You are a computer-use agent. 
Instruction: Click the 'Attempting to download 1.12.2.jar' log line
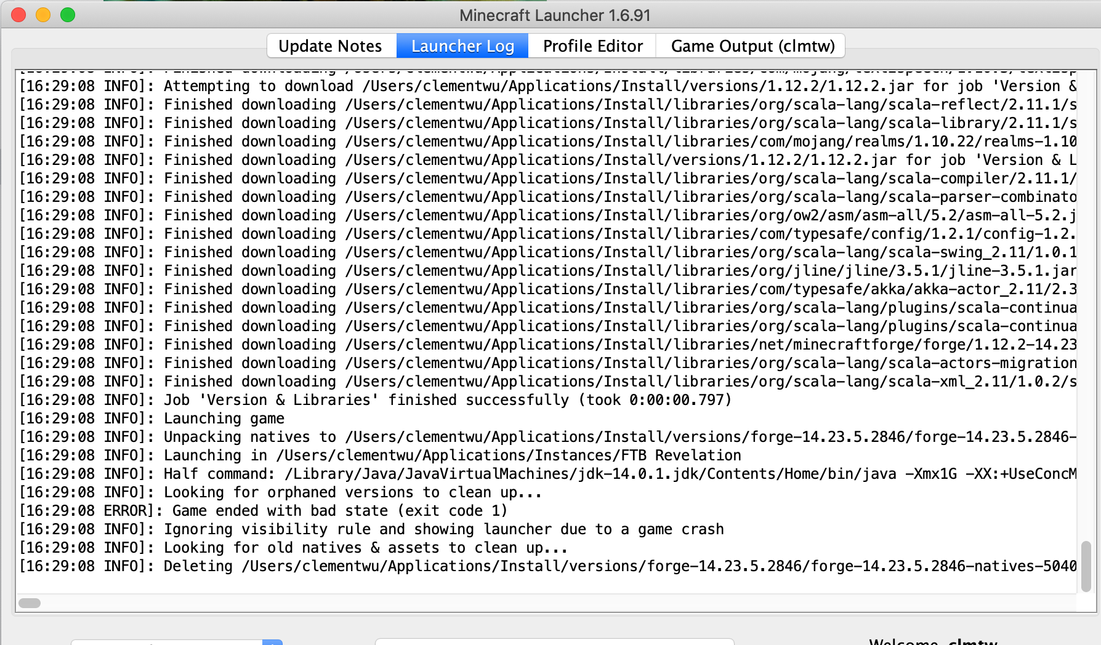pos(548,86)
